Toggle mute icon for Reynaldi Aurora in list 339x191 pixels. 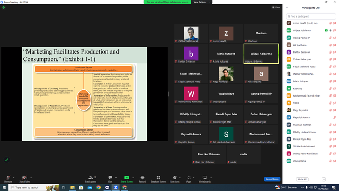[334, 118]
